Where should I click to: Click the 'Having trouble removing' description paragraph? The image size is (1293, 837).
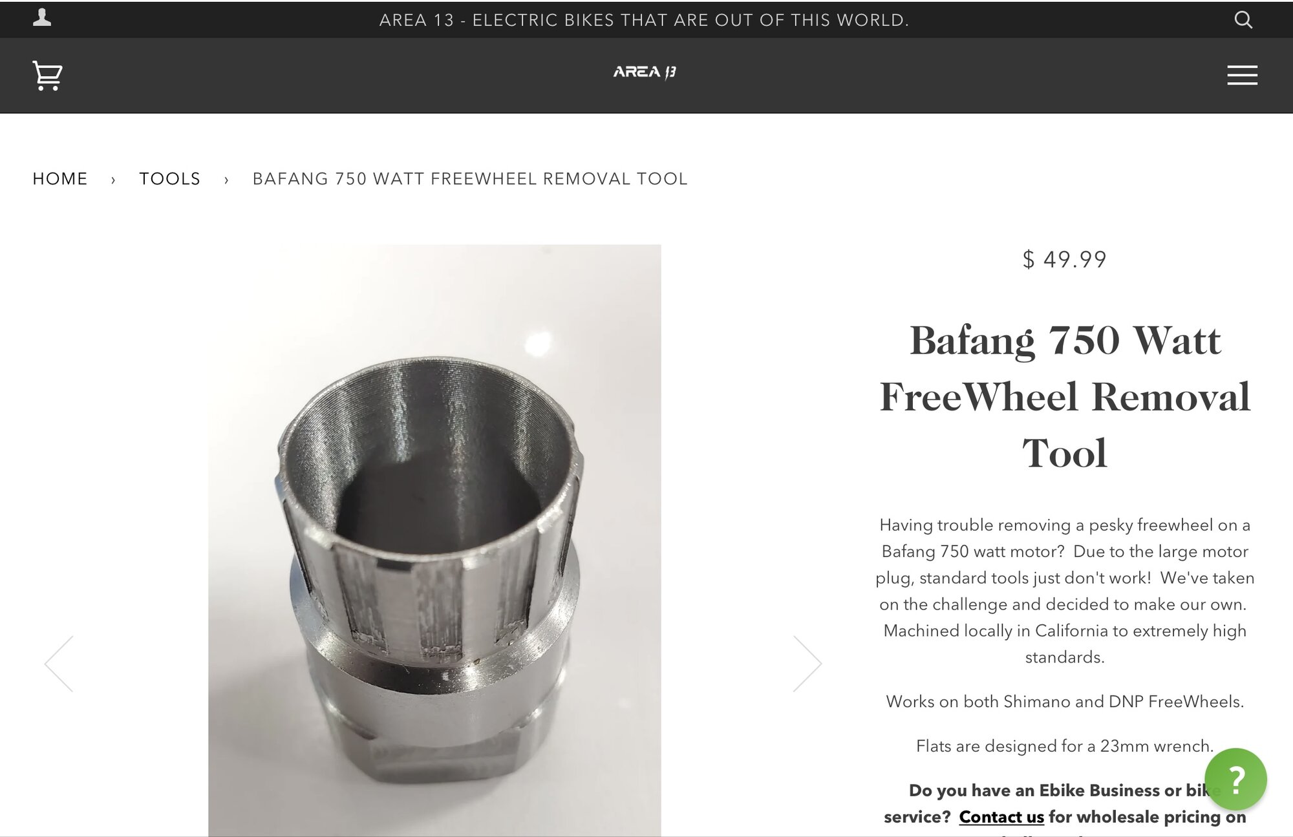(1065, 591)
